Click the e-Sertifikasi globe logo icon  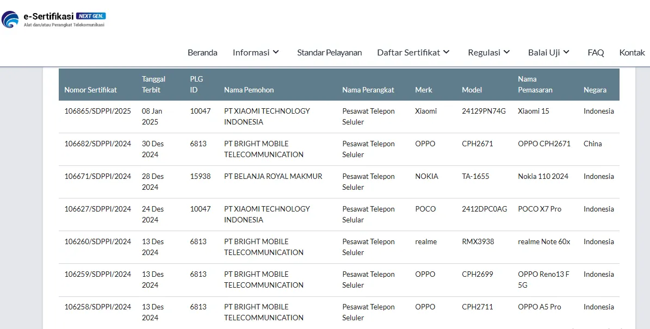point(10,20)
